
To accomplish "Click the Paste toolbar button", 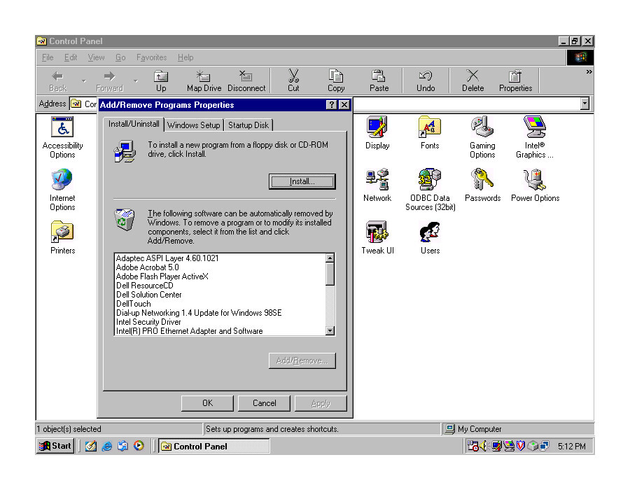I will [379, 81].
